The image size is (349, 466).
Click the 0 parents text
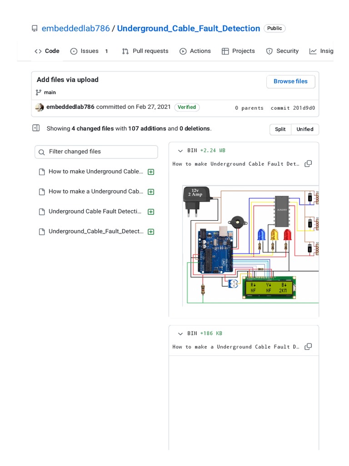click(x=249, y=108)
